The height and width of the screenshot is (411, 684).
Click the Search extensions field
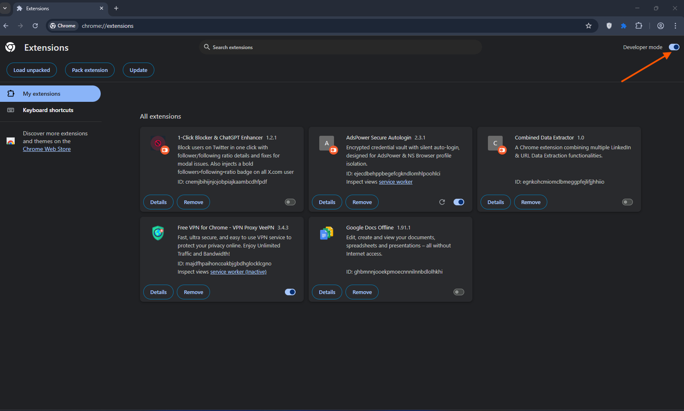pos(341,47)
